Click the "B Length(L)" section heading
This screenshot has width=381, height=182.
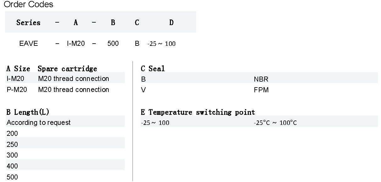pos(28,112)
